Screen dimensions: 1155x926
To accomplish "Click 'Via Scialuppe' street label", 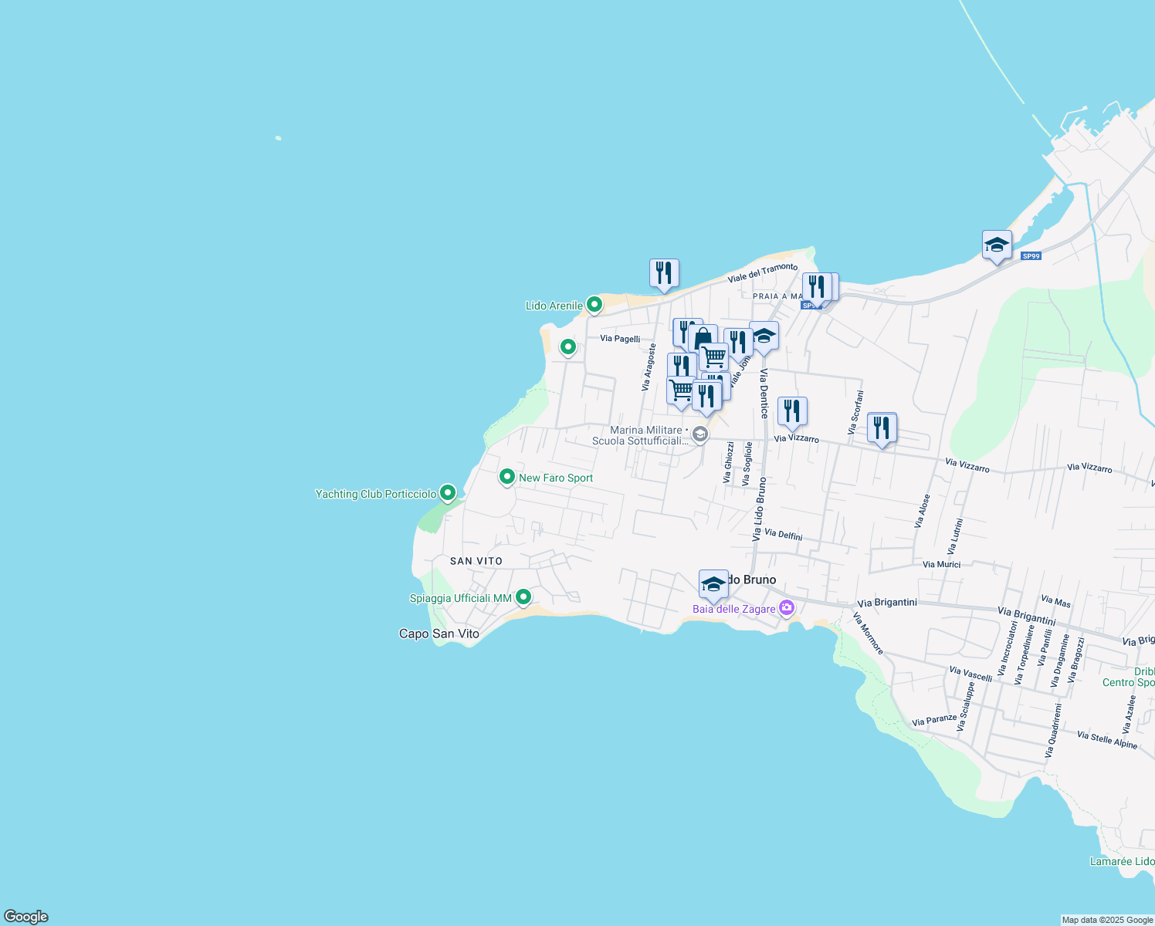I will (966, 707).
